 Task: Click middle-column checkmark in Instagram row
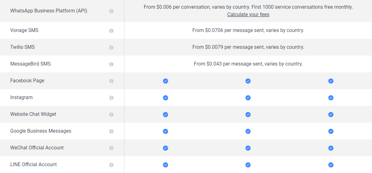248,98
